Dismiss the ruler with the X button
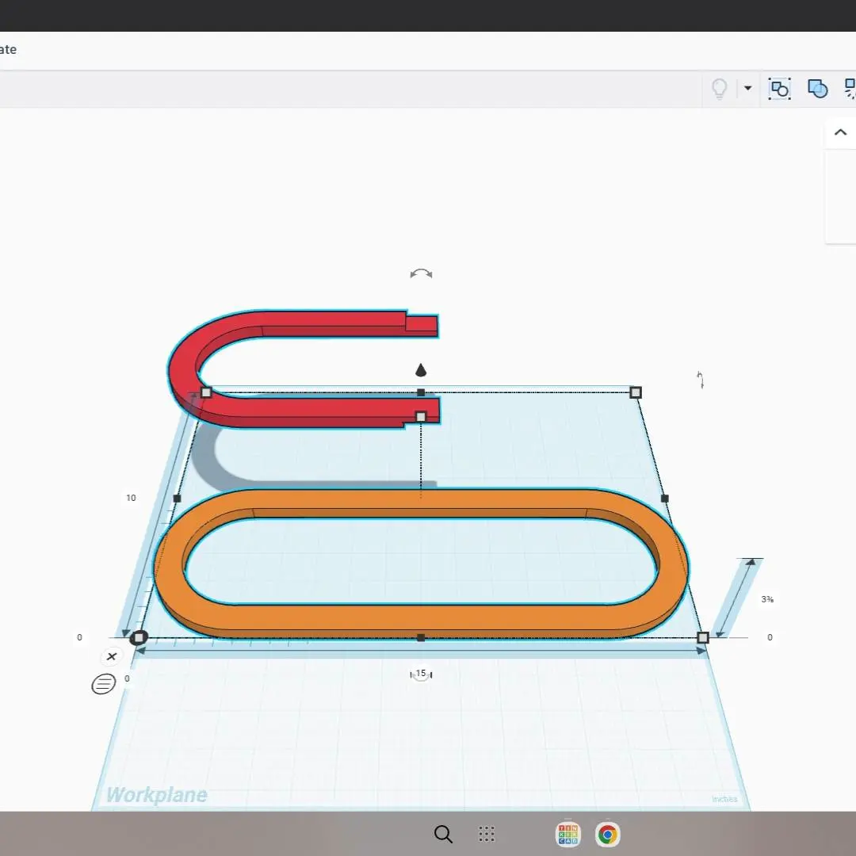This screenshot has height=856, width=856. [x=112, y=657]
